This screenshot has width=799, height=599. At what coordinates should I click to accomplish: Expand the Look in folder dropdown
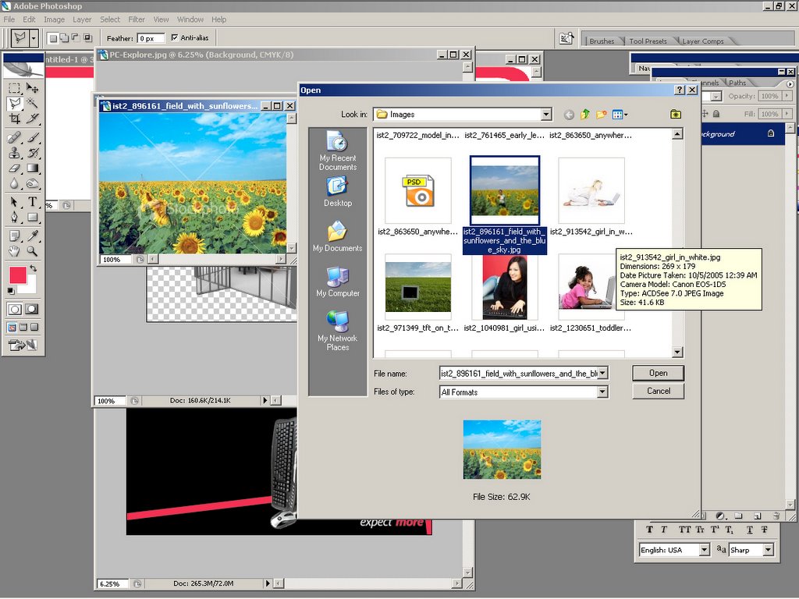pyautogui.click(x=546, y=115)
